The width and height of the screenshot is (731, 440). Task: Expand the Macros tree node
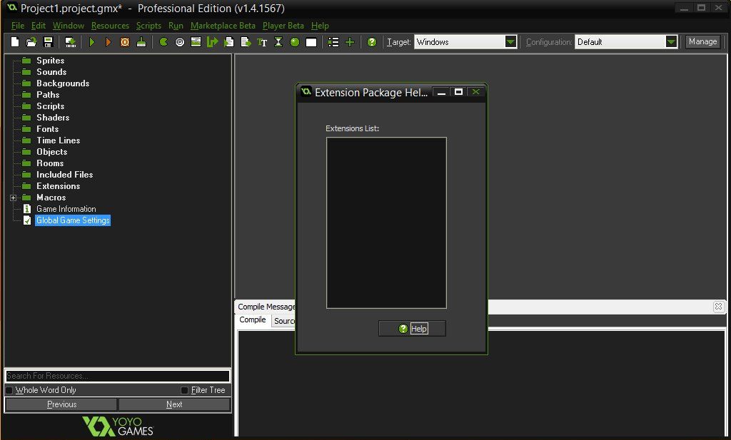click(11, 198)
